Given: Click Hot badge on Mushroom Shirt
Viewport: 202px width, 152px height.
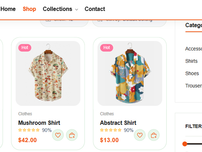Looking at the screenshot, I should tap(25, 48).
